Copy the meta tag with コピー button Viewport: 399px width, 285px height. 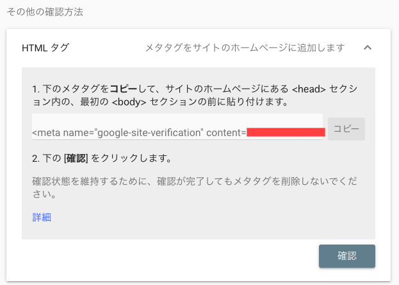346,129
